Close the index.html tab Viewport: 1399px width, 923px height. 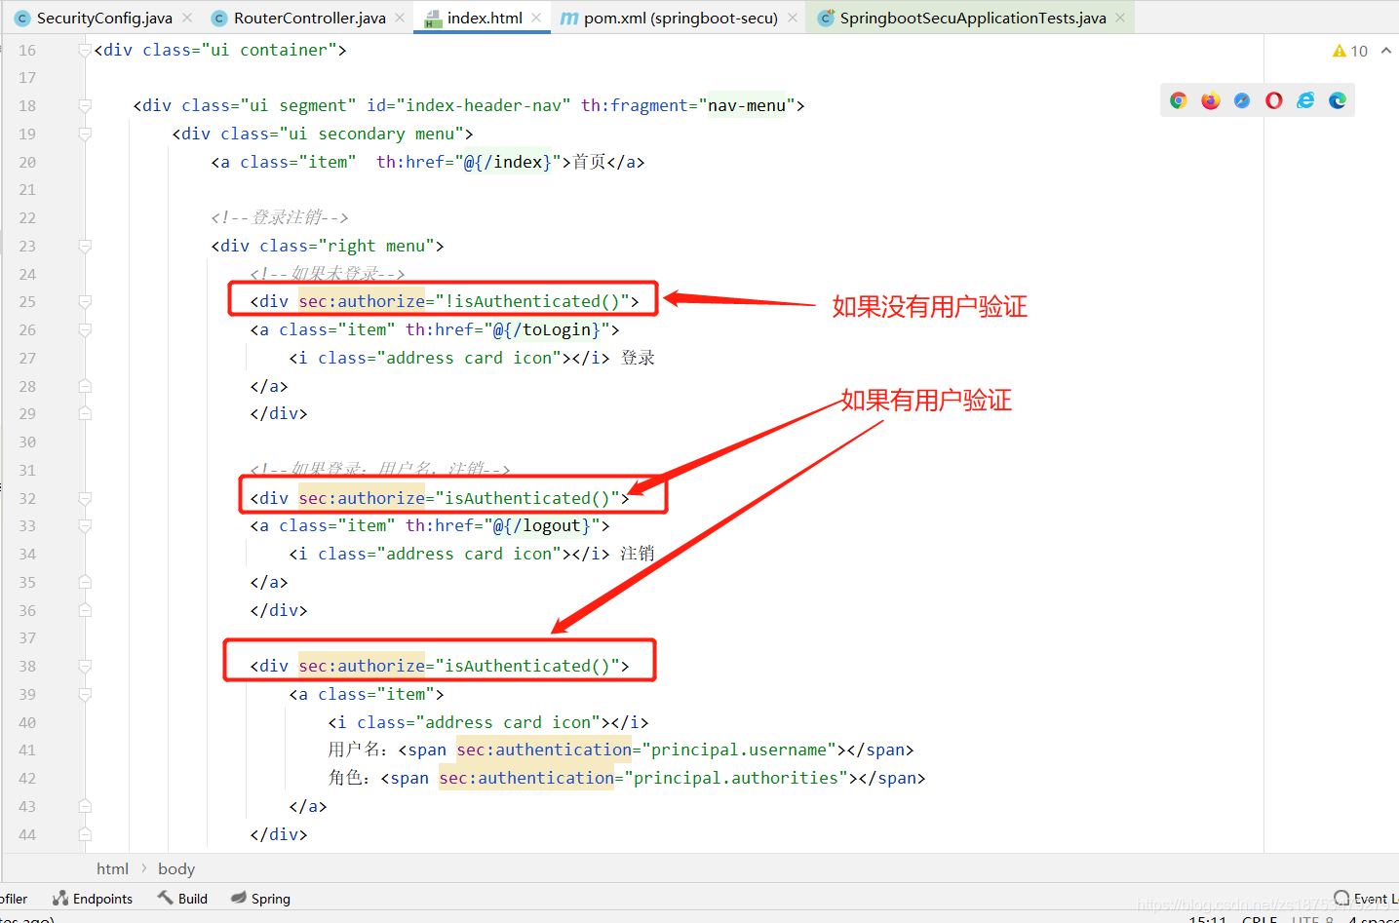pos(536,18)
